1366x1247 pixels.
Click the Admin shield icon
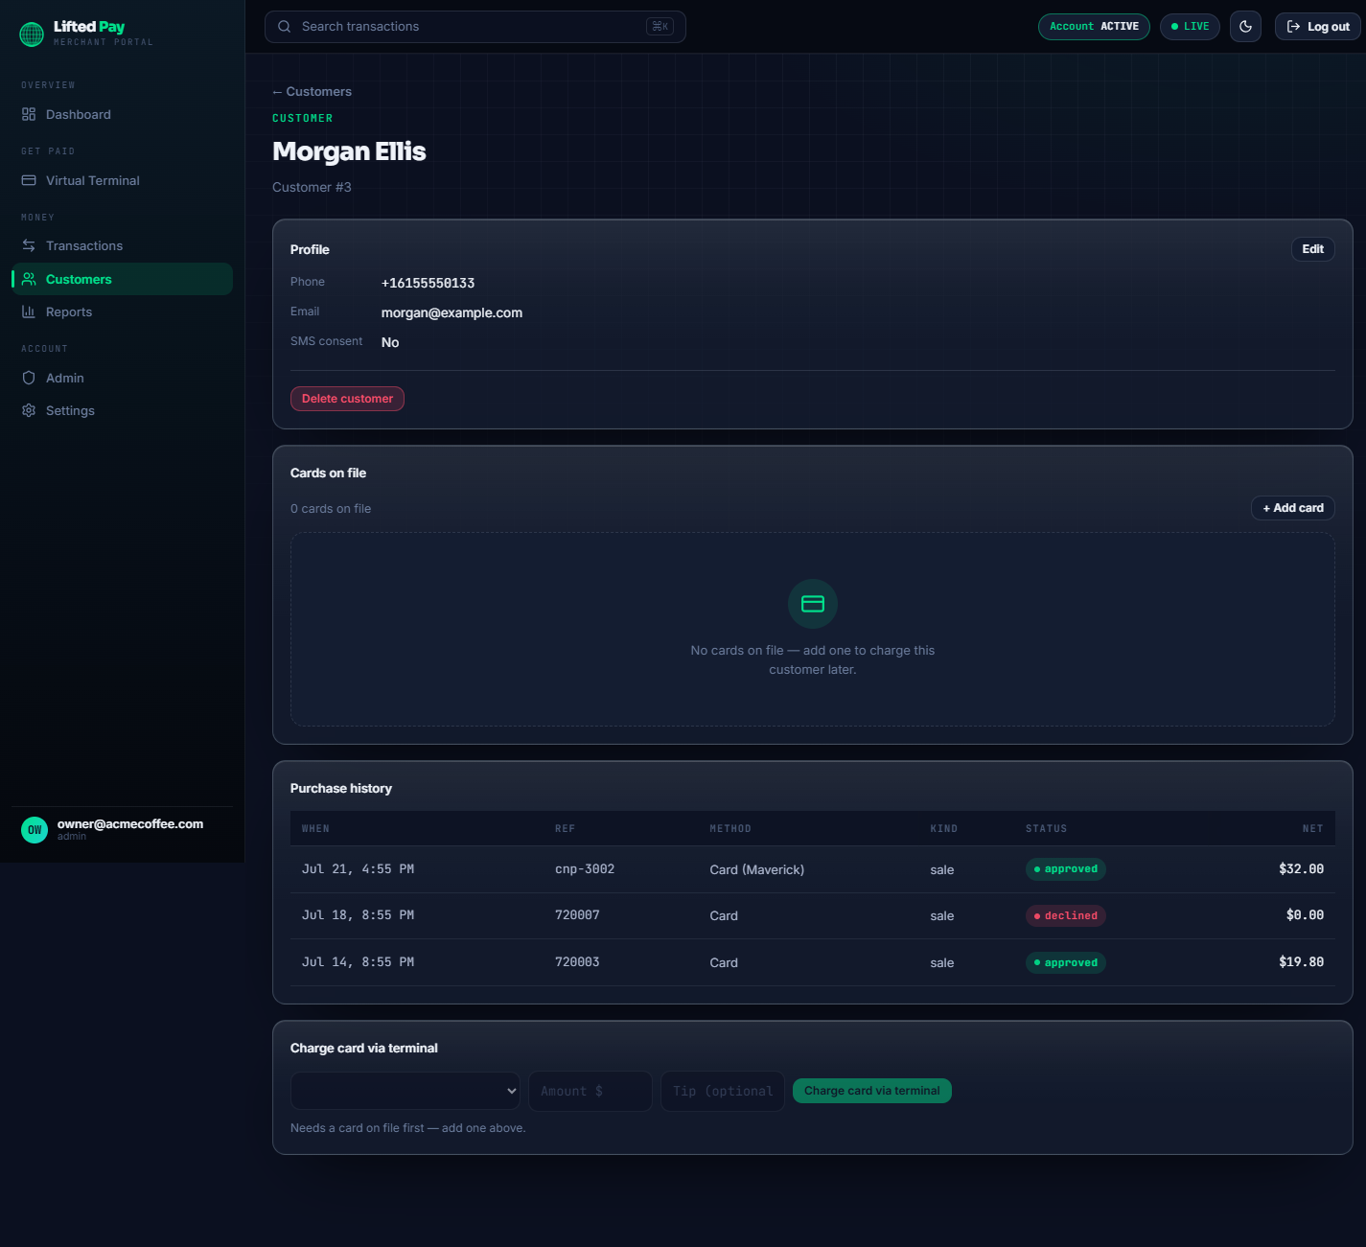click(29, 378)
